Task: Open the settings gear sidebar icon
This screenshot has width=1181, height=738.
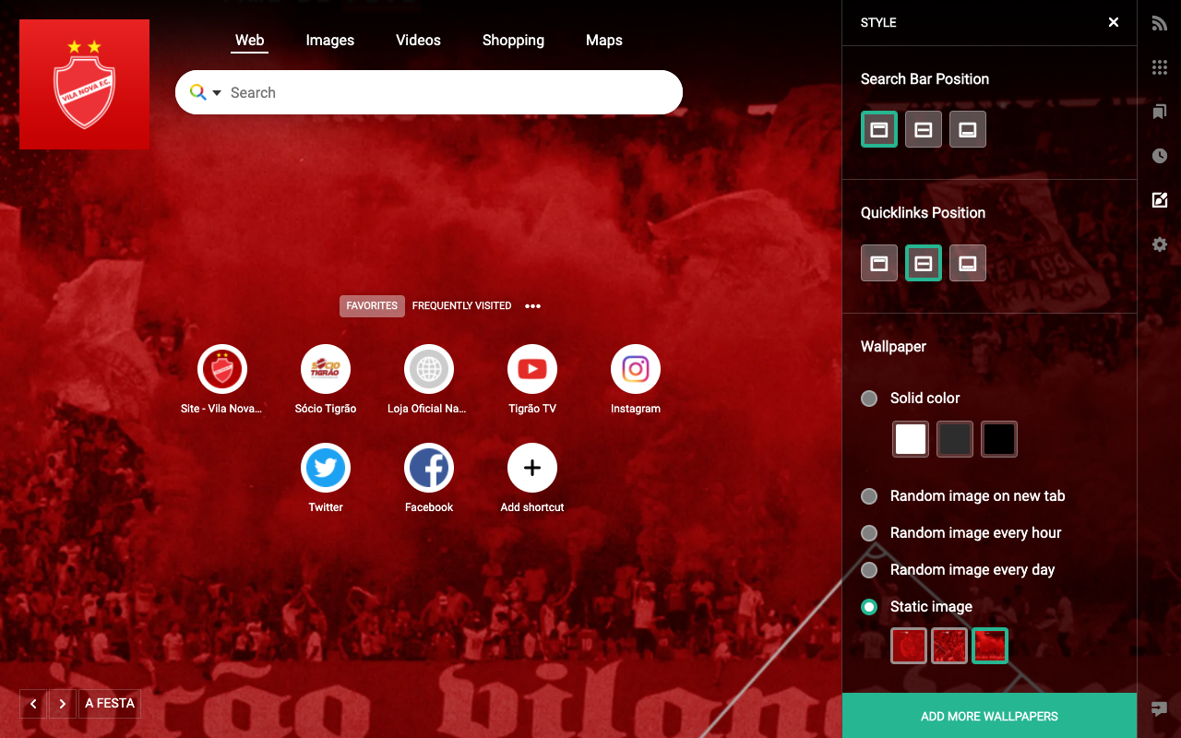Action: pos(1160,244)
